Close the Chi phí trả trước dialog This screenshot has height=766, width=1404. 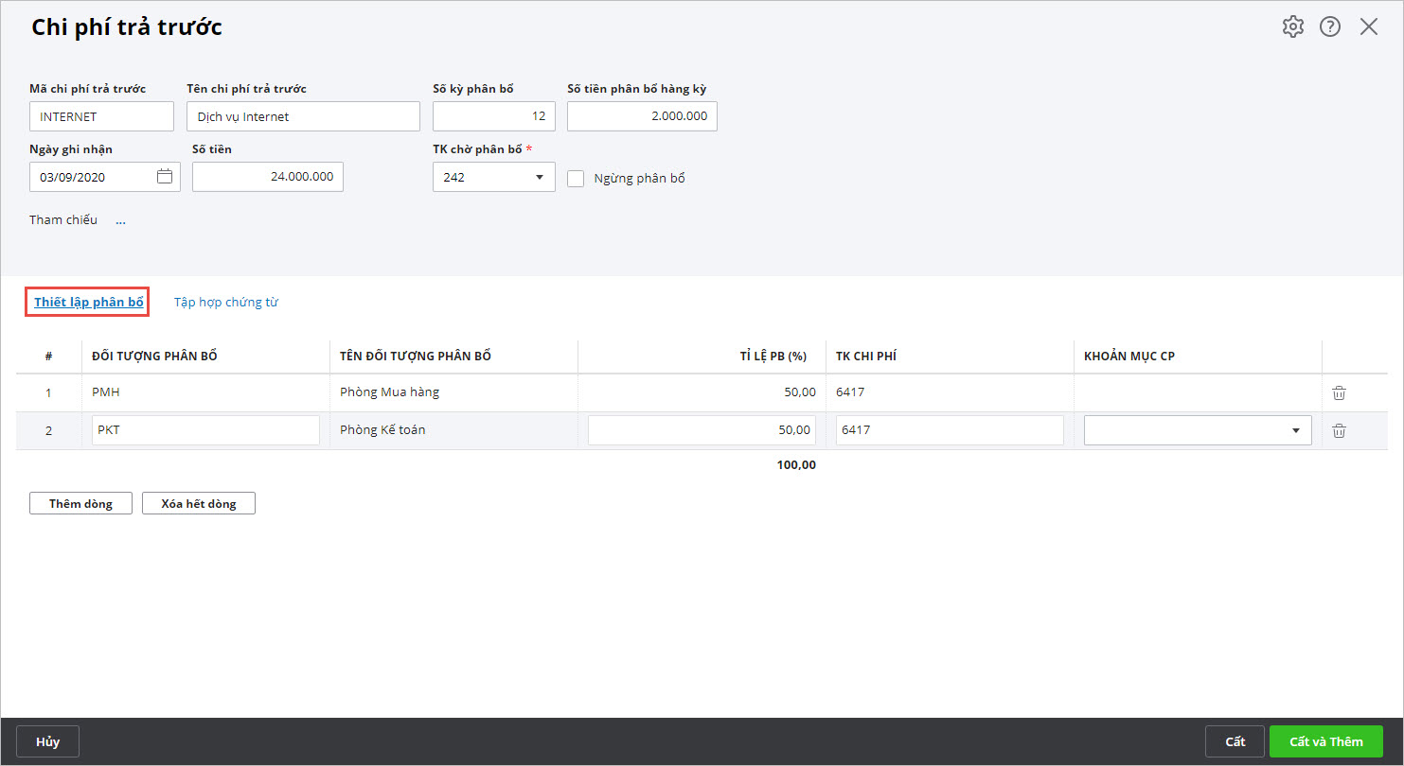pos(1369,26)
